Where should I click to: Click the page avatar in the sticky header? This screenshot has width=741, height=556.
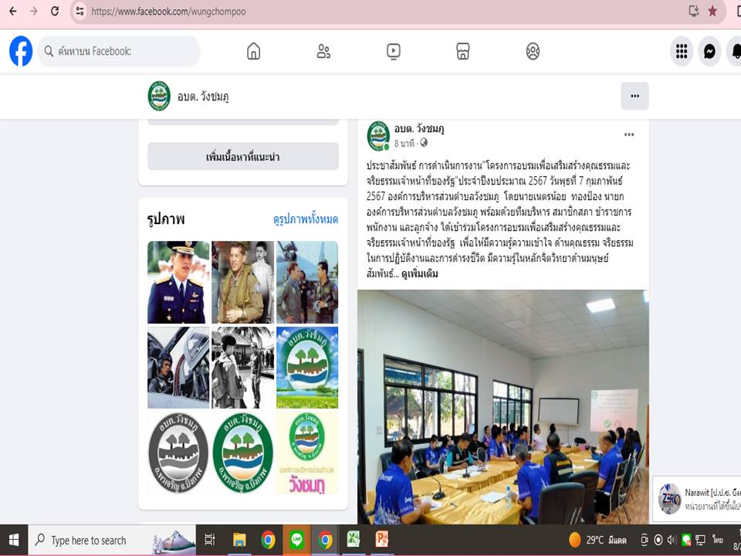(x=159, y=96)
